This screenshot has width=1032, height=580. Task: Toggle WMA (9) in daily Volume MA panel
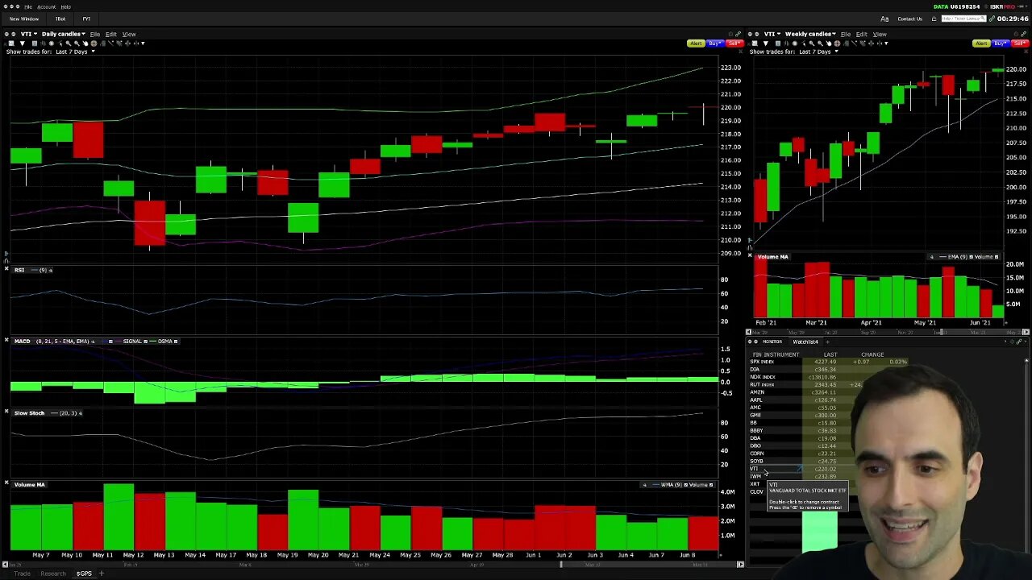(686, 485)
